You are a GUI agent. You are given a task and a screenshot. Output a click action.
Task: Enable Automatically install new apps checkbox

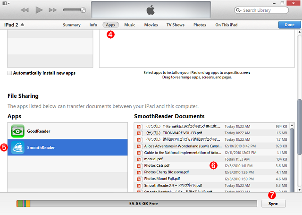point(9,73)
